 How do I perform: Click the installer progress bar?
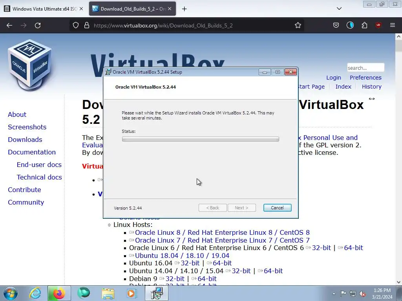click(201, 139)
